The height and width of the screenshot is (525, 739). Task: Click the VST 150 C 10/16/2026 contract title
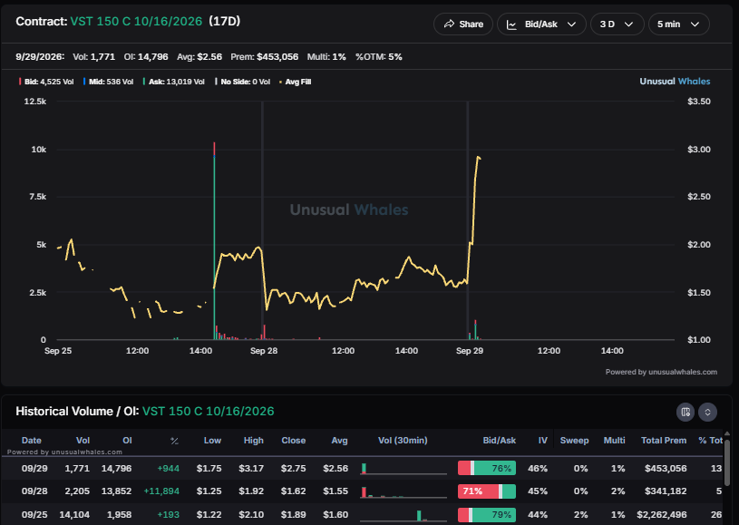tap(136, 21)
